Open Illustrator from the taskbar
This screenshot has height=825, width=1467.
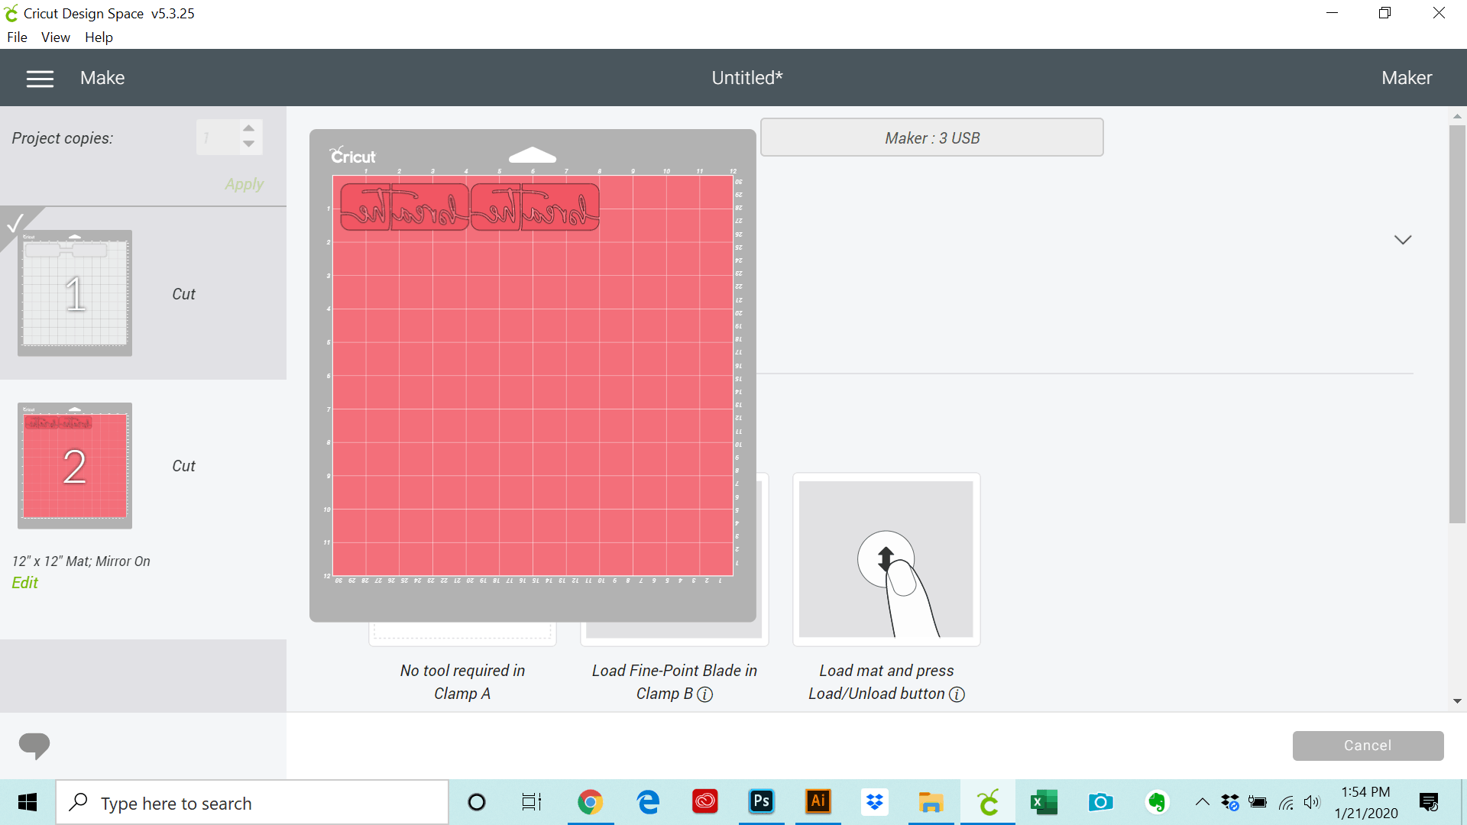pyautogui.click(x=818, y=801)
